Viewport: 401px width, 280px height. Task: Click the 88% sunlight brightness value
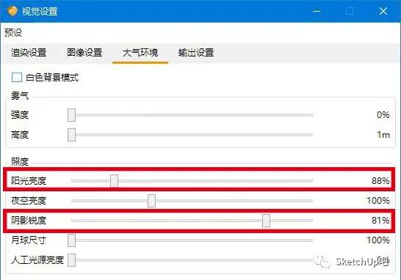[380, 181]
